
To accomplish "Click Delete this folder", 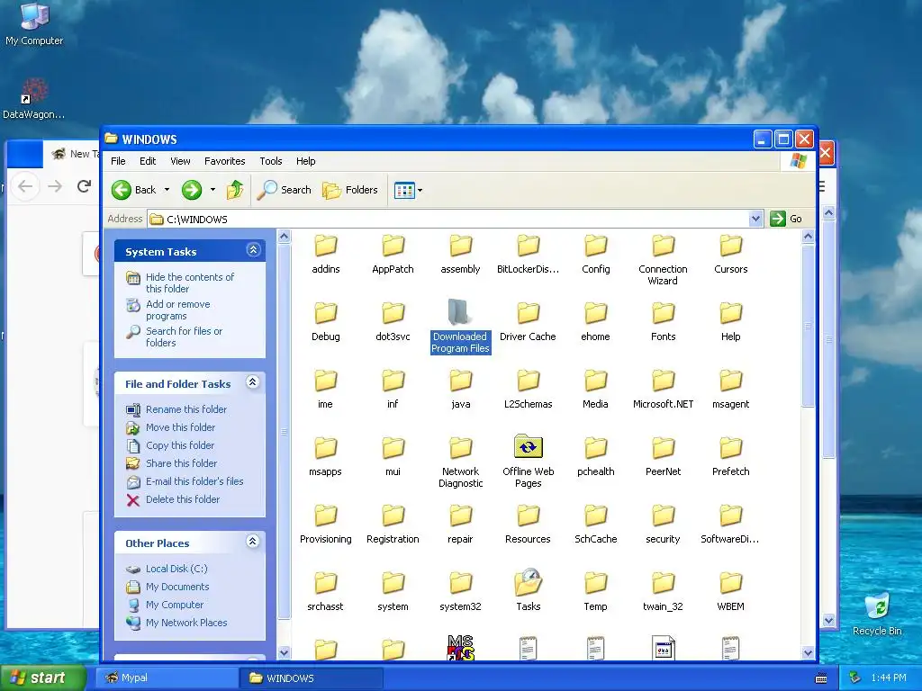I will click(x=182, y=499).
